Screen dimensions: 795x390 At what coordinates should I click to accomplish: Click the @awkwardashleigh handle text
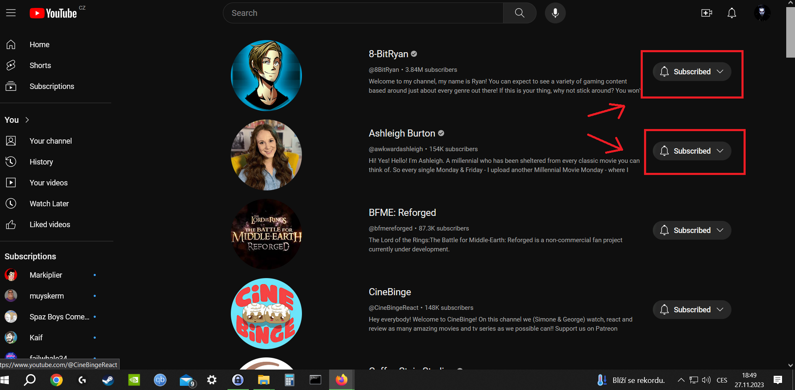point(396,149)
